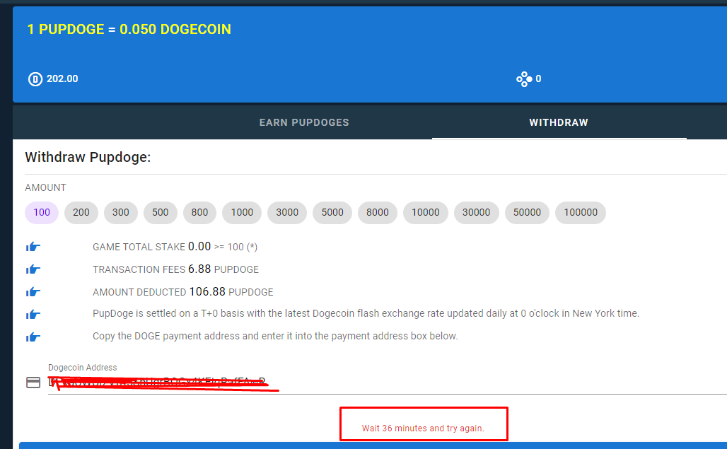The width and height of the screenshot is (727, 449).
Task: Switch to the EARN PUPDOGES tab
Action: click(x=304, y=122)
